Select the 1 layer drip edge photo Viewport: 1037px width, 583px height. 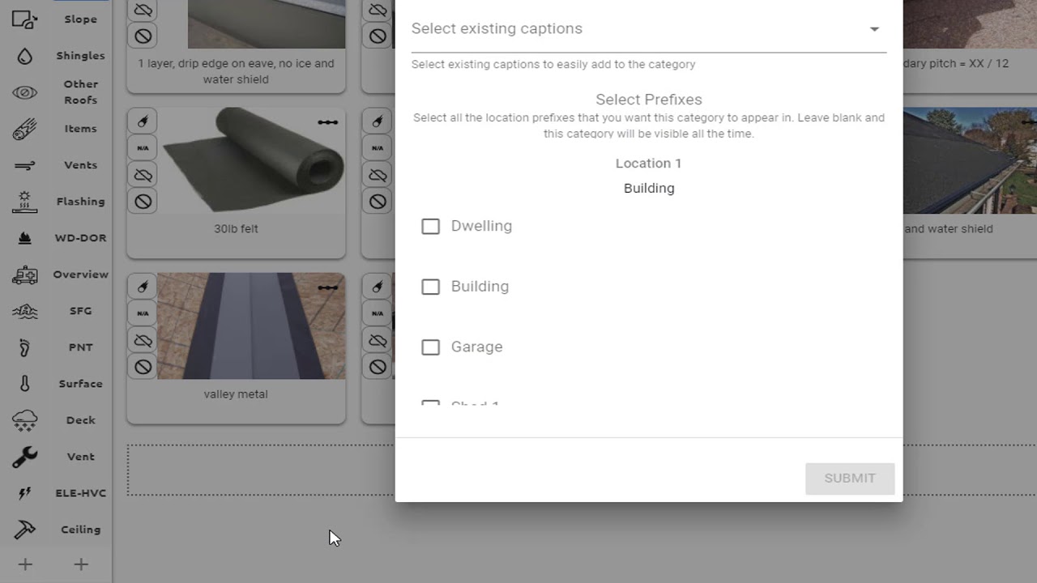click(267, 24)
